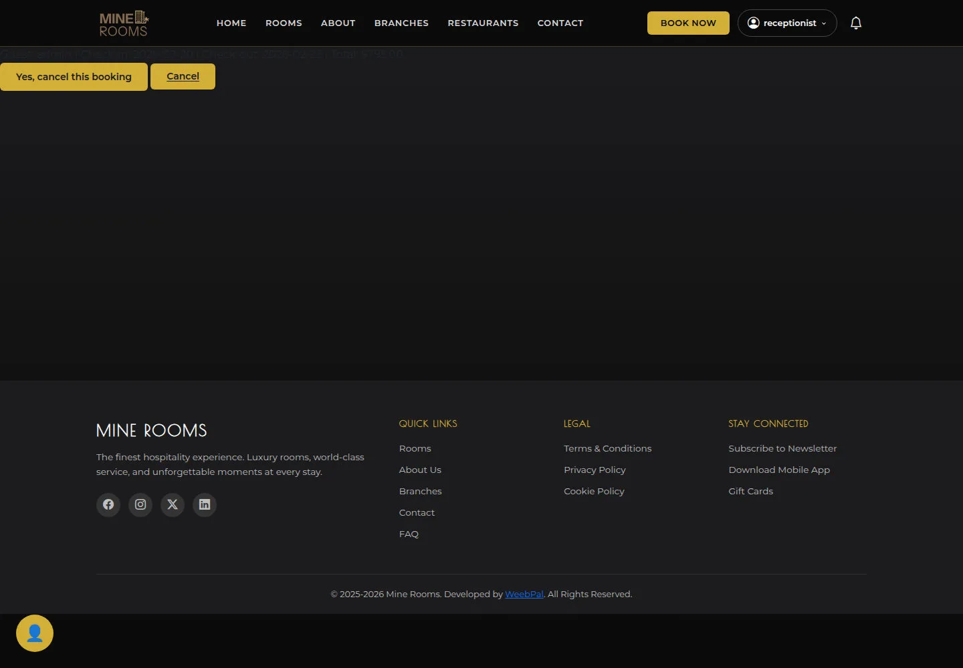Open the X (Twitter) social icon

tap(173, 504)
